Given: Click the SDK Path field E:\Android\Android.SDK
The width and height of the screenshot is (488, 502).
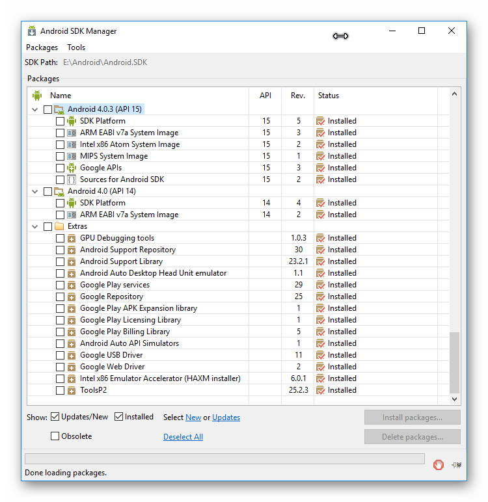Looking at the screenshot, I should point(105,62).
